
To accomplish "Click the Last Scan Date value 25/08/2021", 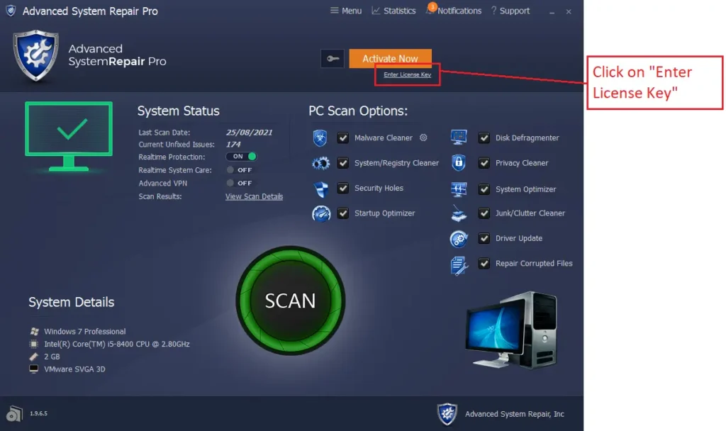I will pyautogui.click(x=249, y=133).
